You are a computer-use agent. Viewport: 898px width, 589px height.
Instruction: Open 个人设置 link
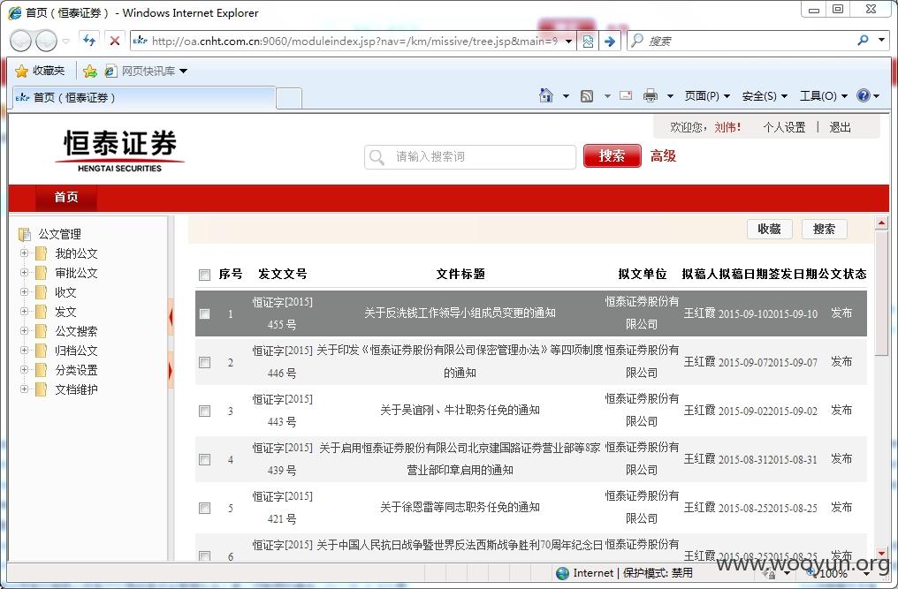pos(784,128)
